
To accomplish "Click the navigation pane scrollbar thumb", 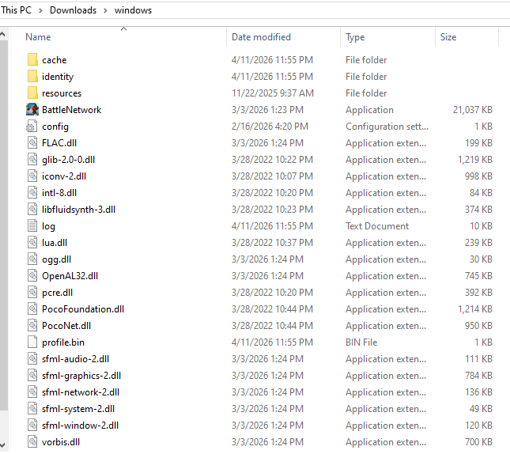I will tap(4, 226).
